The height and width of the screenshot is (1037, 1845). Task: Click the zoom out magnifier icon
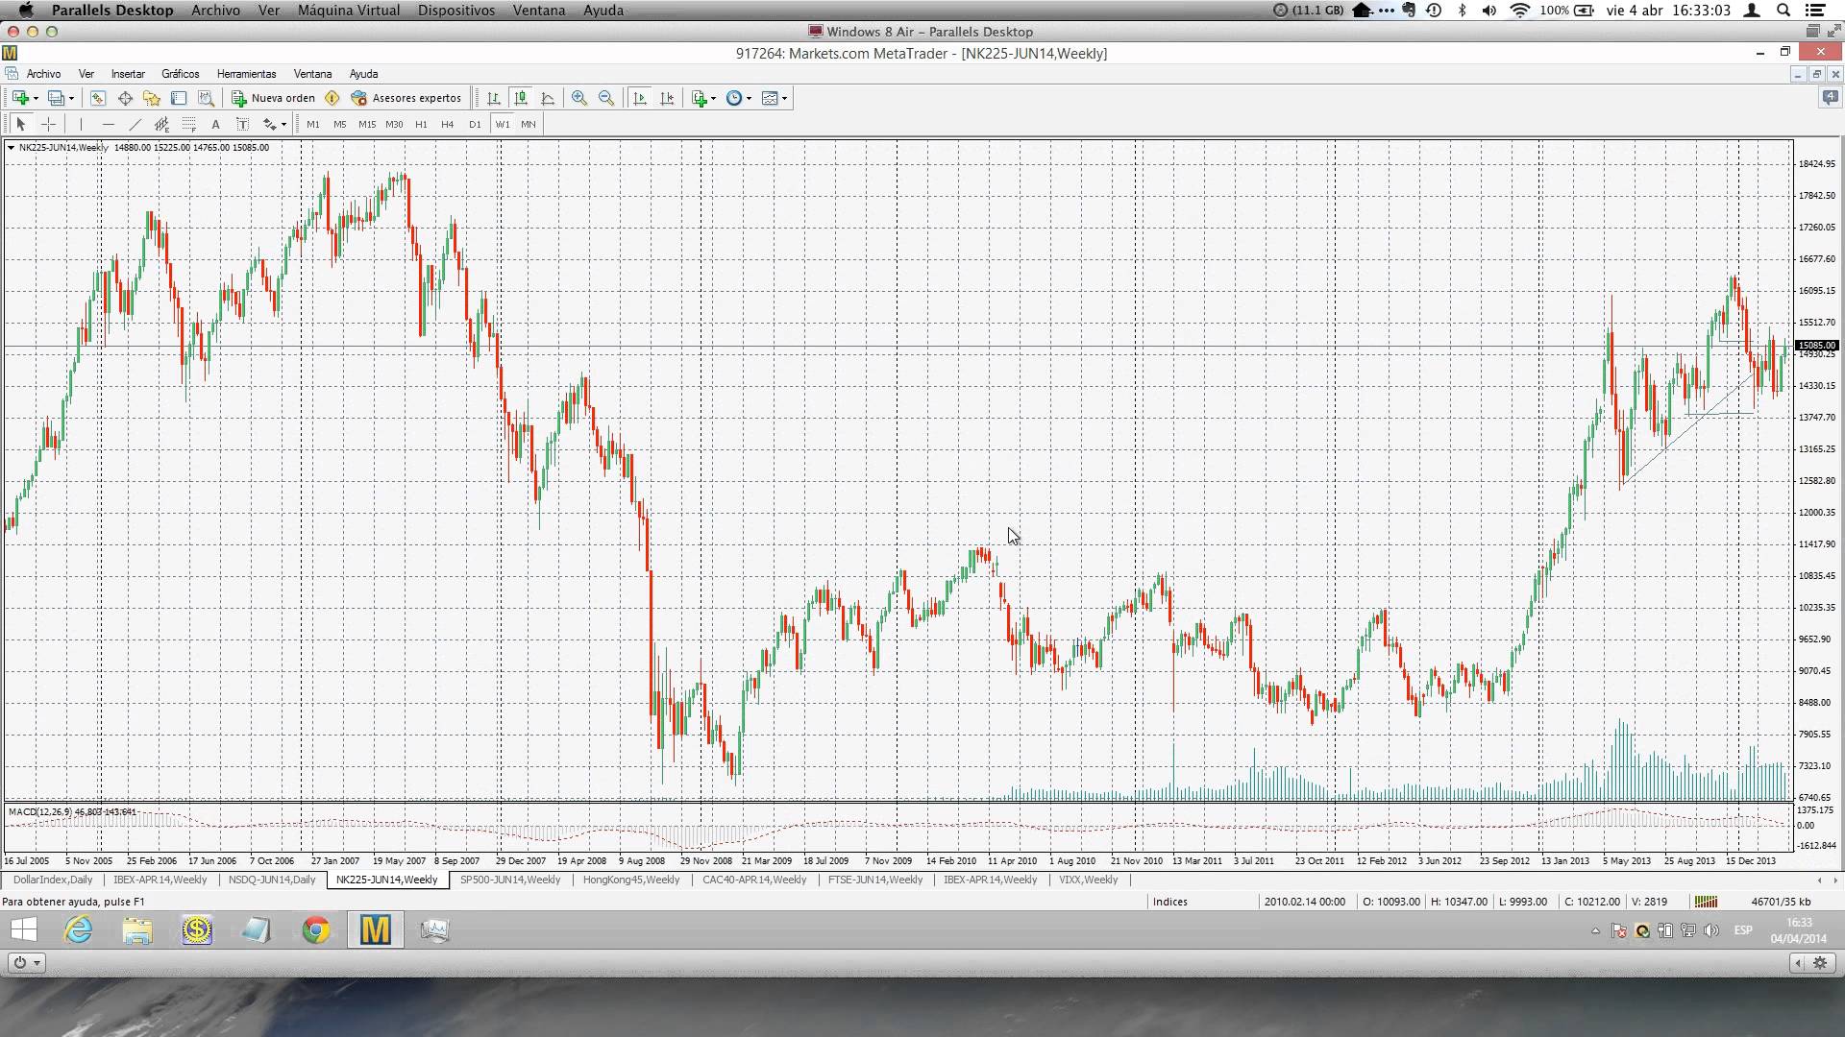(x=606, y=98)
